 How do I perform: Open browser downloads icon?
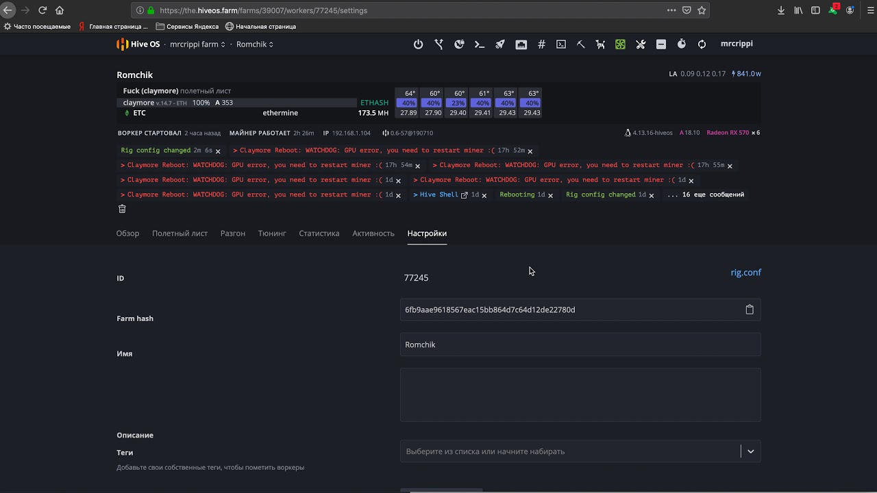coord(781,10)
